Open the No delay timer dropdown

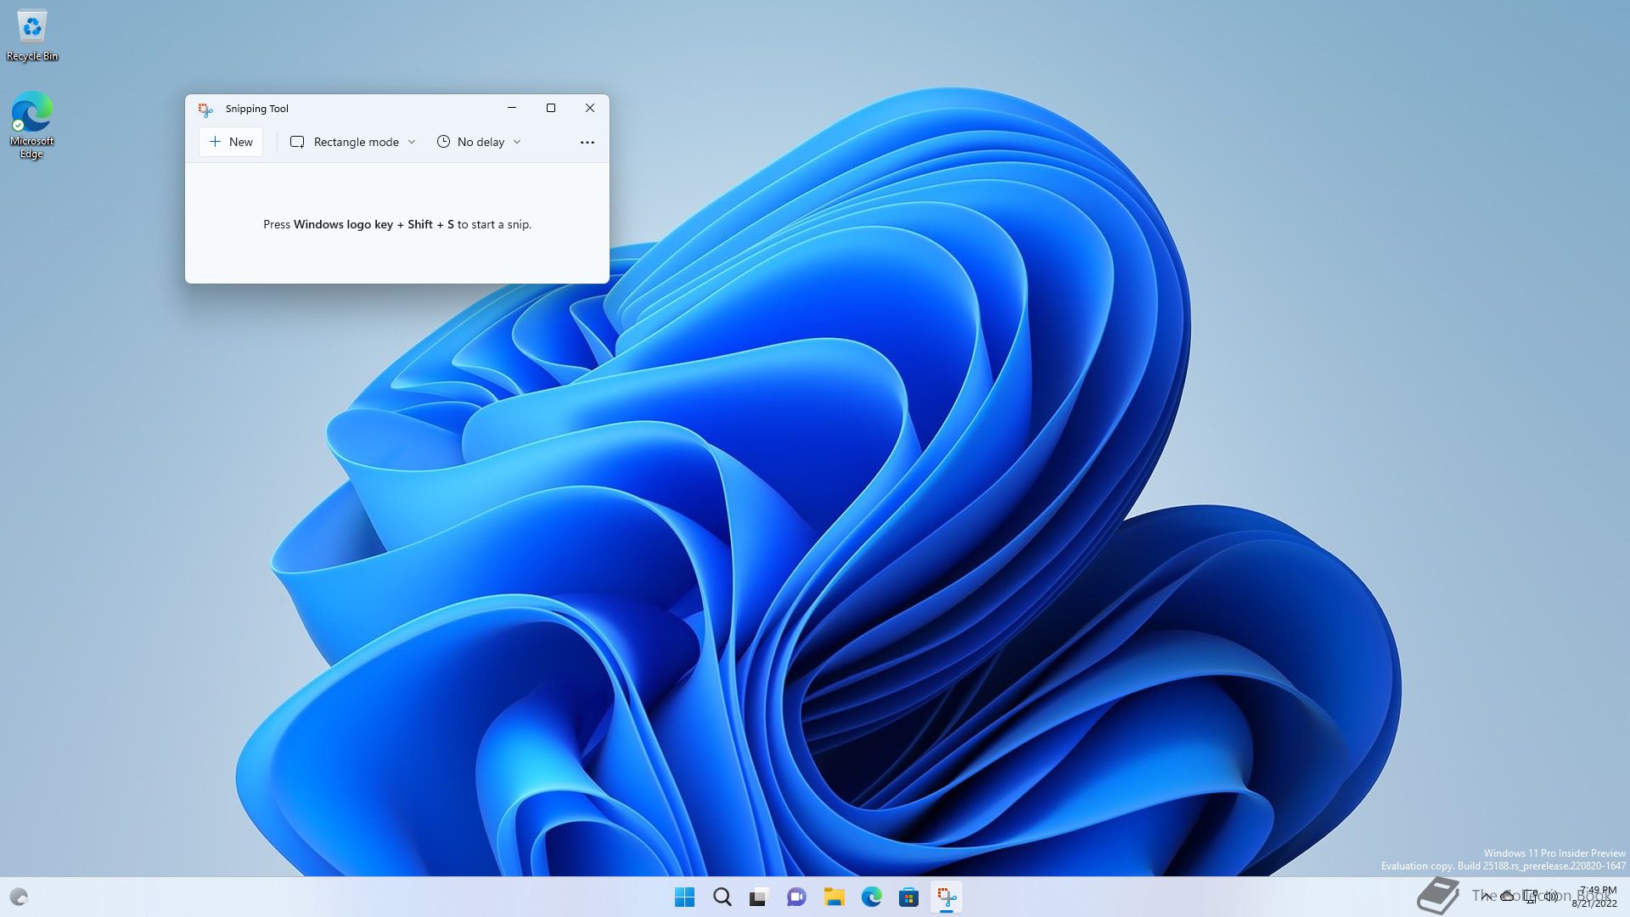479,142
